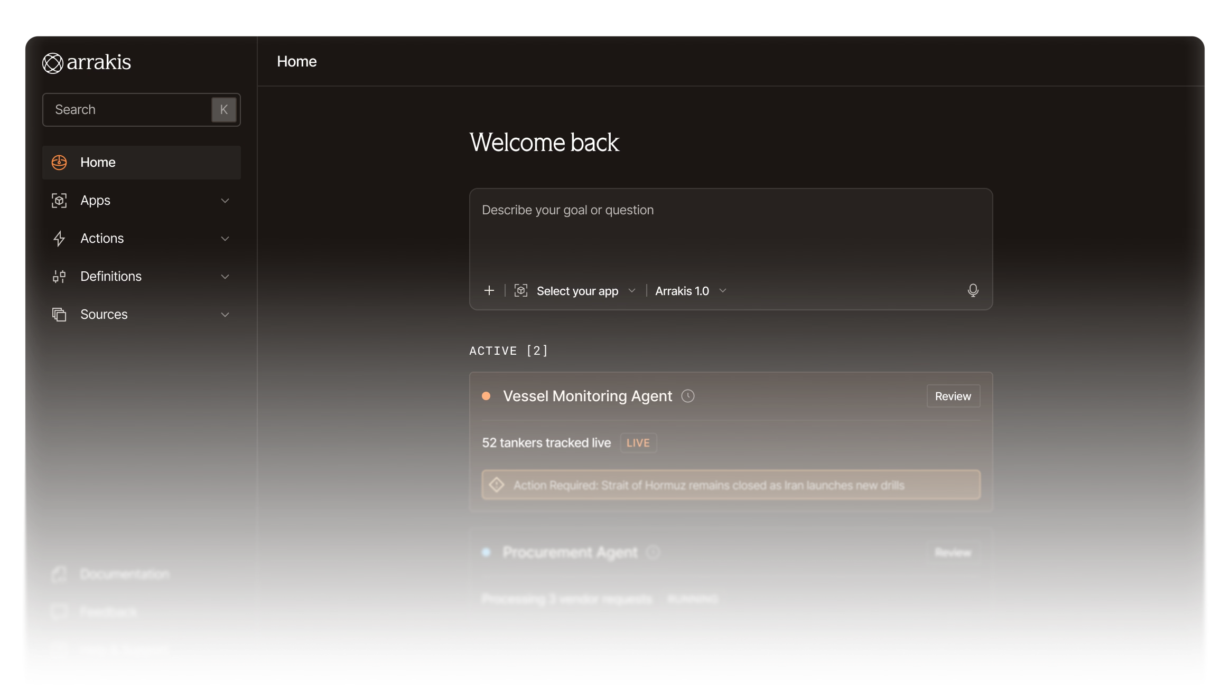Click the Welcome back heading
Viewport: 1230px width, 700px height.
tap(544, 143)
